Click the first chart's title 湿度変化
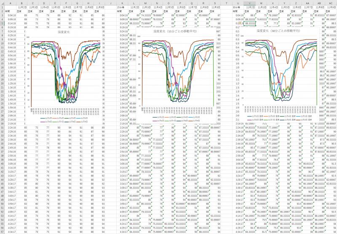Viewport: 337px width, 234px height. tap(65, 32)
